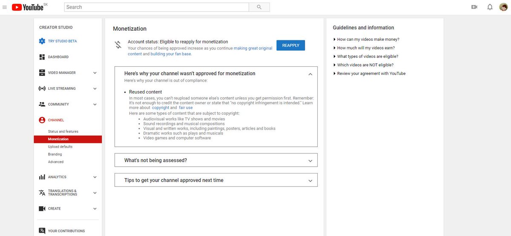Collapse the 'wasn't approved for monetization' panel

click(x=310, y=74)
